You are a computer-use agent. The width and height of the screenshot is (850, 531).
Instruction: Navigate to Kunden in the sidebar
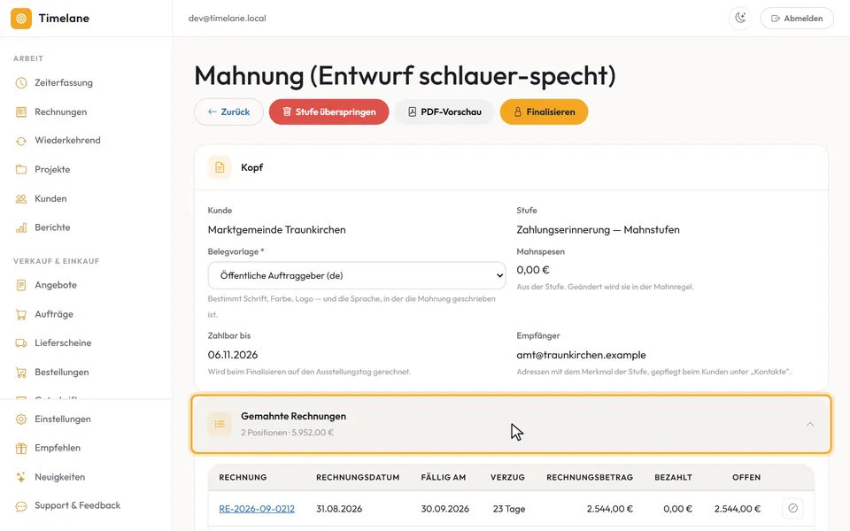[x=50, y=199]
